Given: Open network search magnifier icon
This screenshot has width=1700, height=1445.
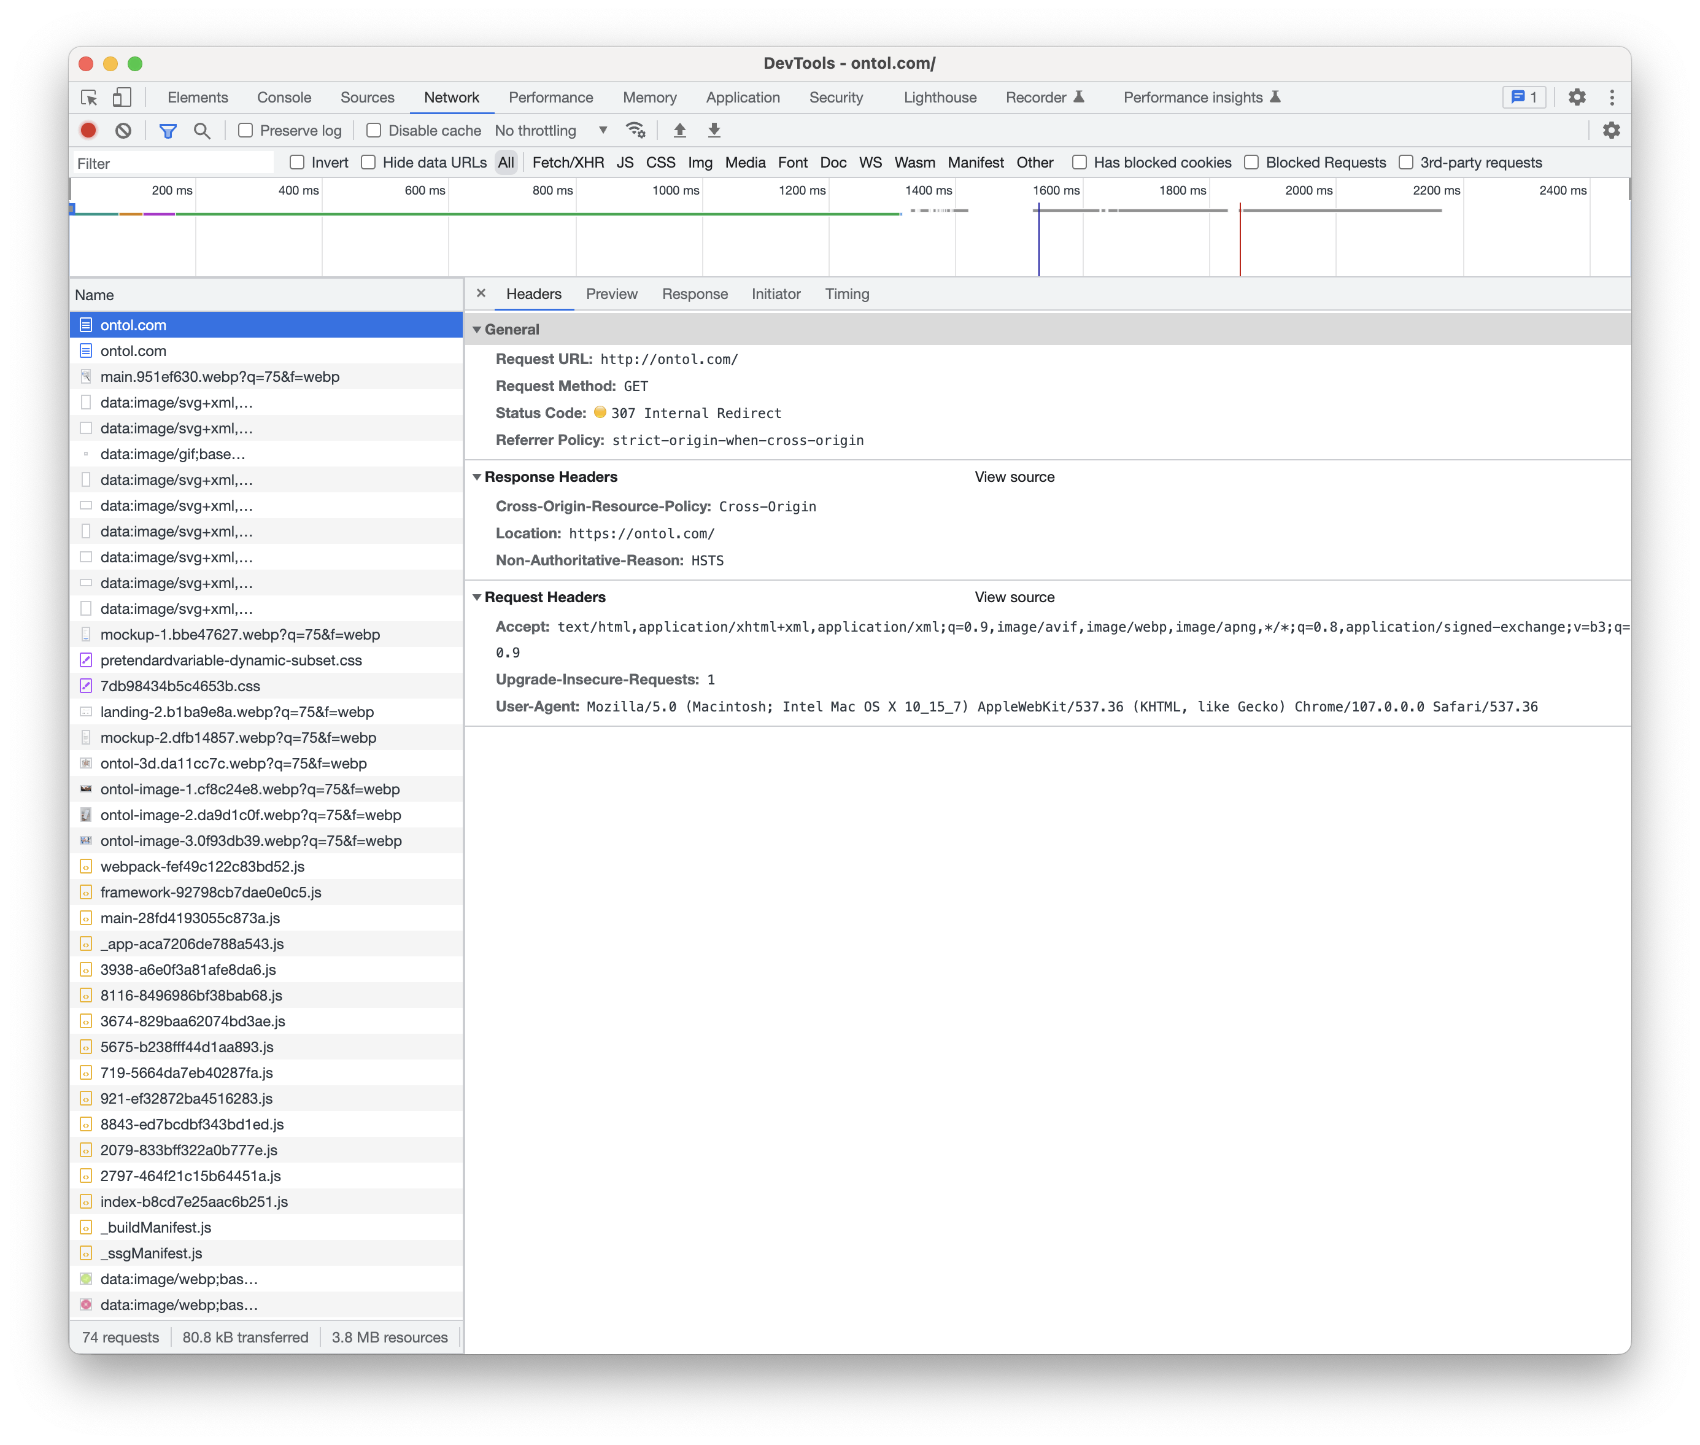Looking at the screenshot, I should [x=201, y=130].
